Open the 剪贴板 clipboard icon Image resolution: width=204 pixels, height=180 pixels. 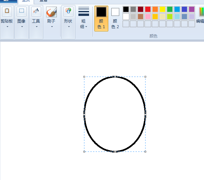(7, 11)
